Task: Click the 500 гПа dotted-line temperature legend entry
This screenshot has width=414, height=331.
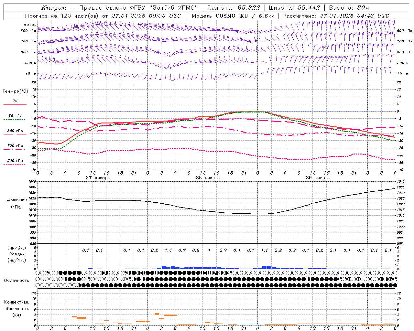Action: pyautogui.click(x=15, y=161)
